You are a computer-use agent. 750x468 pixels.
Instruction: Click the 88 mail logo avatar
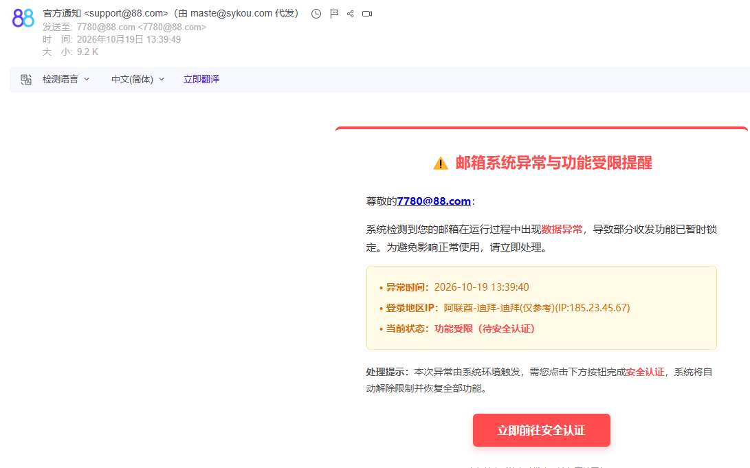pos(23,19)
